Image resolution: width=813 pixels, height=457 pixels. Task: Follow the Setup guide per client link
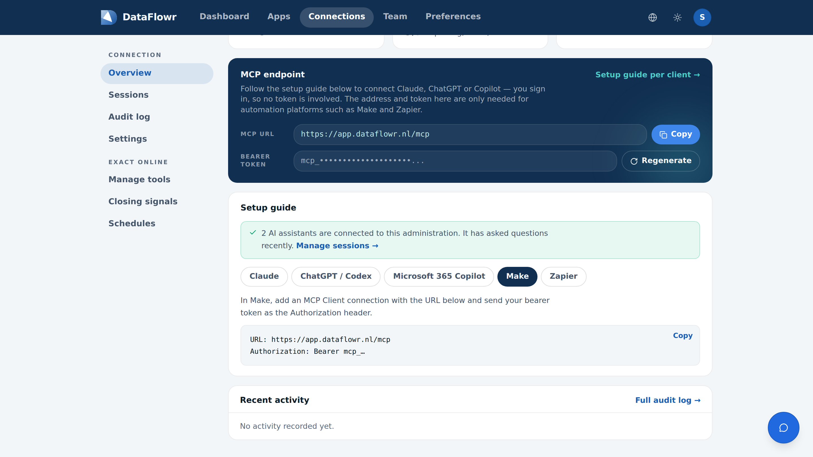click(647, 75)
